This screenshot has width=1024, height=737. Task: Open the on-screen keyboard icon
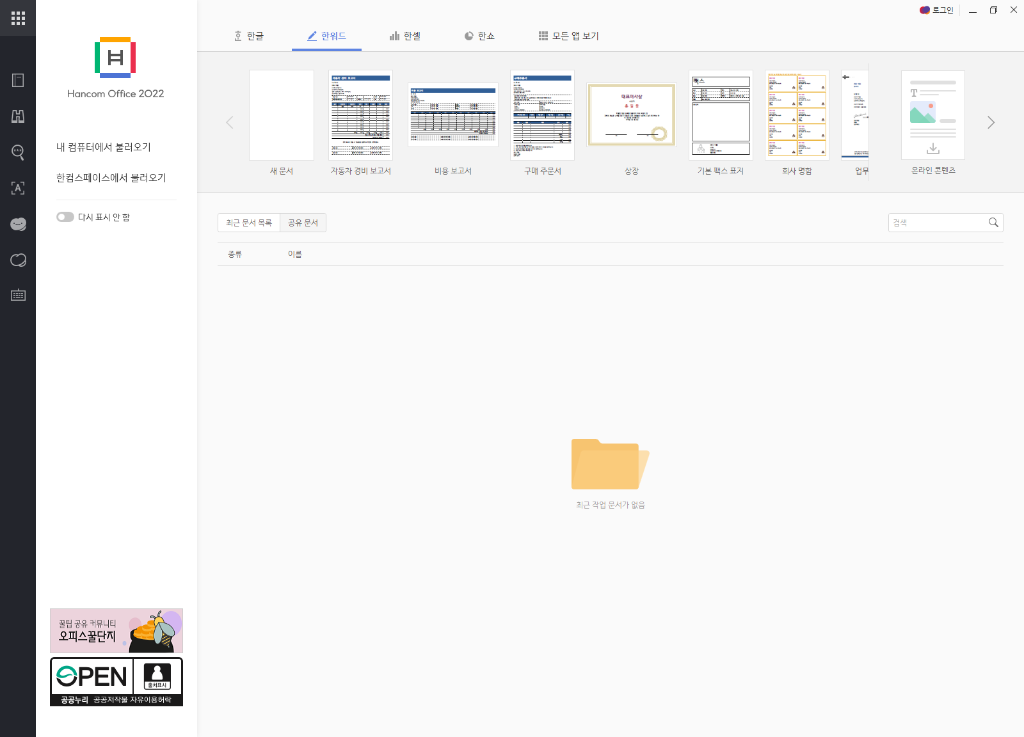click(18, 295)
